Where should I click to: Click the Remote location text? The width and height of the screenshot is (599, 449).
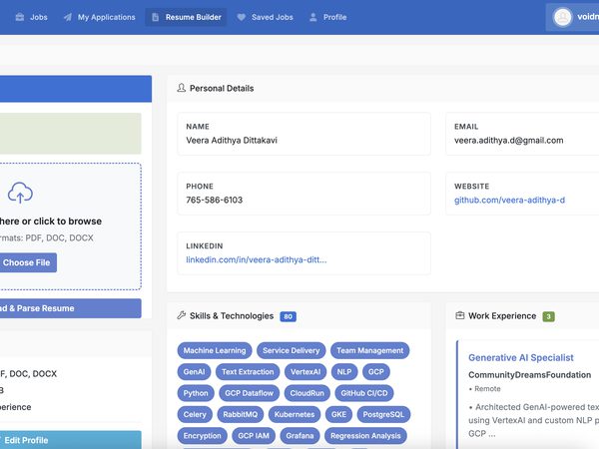click(x=487, y=389)
